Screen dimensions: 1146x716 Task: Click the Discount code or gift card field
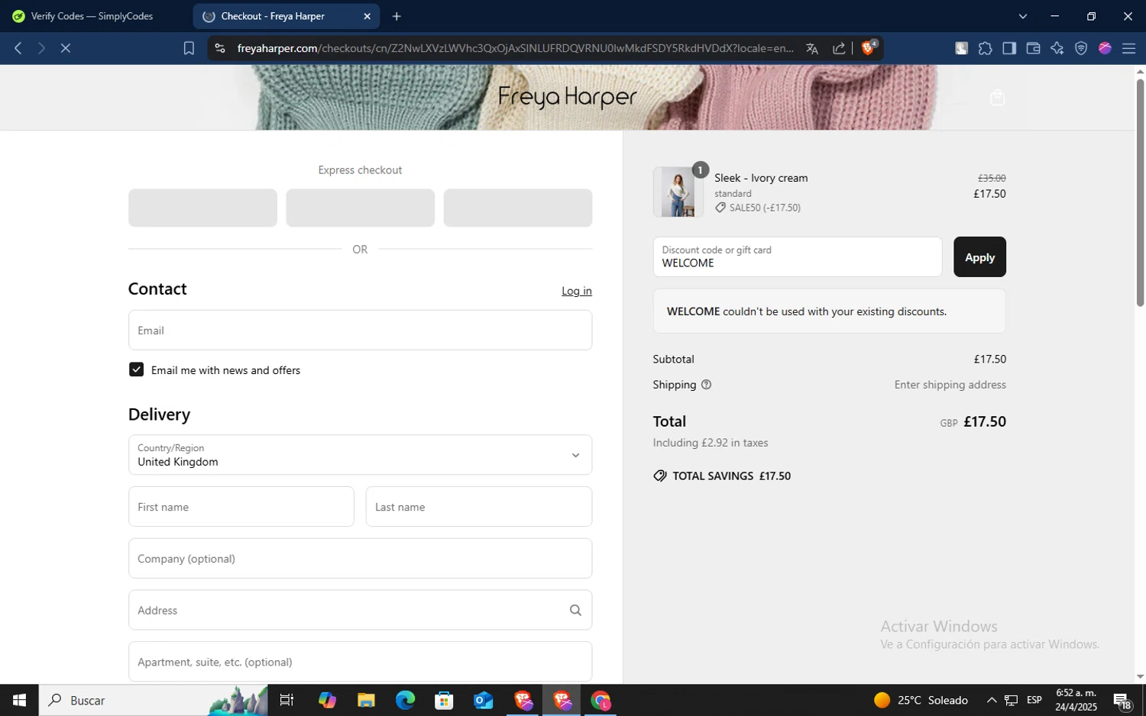[x=797, y=257]
